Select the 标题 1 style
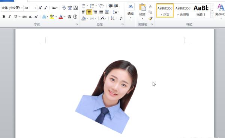Image resolution: width=225 pixels, height=138 pixels. tap(201, 11)
